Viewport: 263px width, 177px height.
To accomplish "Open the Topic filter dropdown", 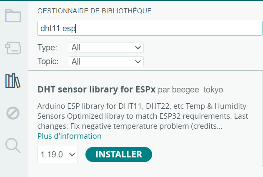I will point(106,62).
